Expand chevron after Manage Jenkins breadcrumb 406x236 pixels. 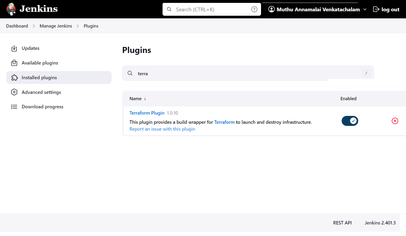[x=78, y=26]
